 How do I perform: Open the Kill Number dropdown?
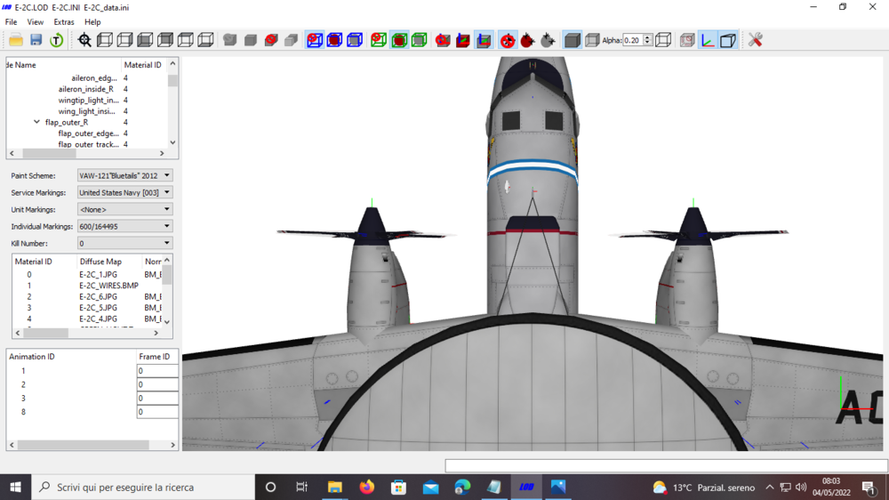tap(124, 243)
